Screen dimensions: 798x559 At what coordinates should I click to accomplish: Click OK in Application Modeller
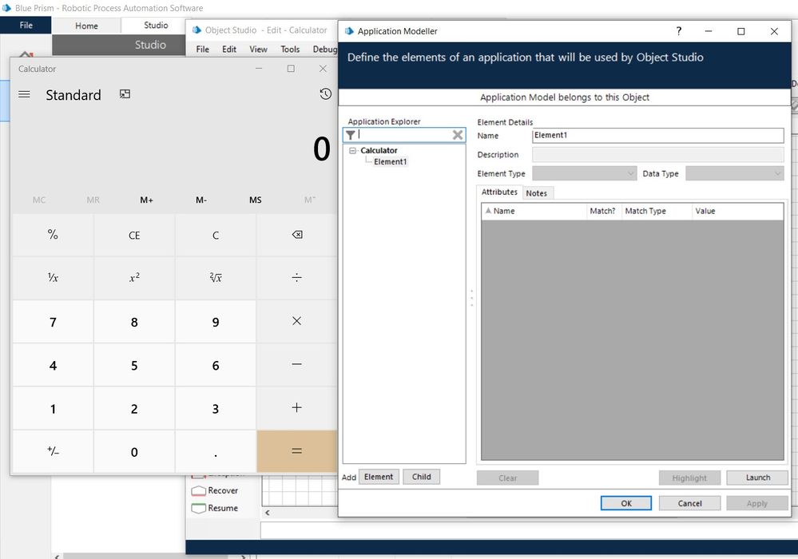(626, 503)
